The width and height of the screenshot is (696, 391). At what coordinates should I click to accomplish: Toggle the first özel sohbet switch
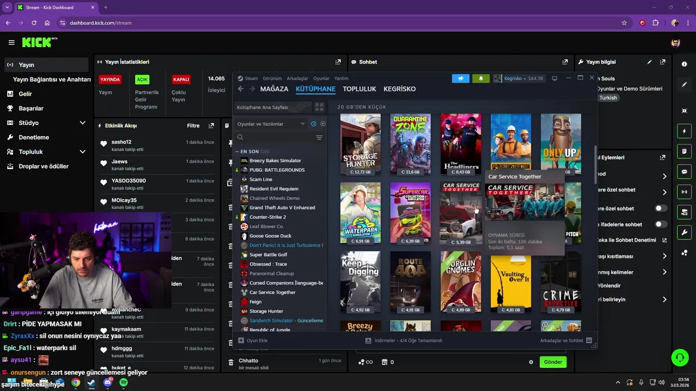[x=661, y=209]
